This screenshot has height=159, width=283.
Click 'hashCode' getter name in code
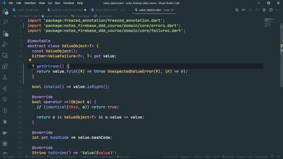tap(59, 137)
